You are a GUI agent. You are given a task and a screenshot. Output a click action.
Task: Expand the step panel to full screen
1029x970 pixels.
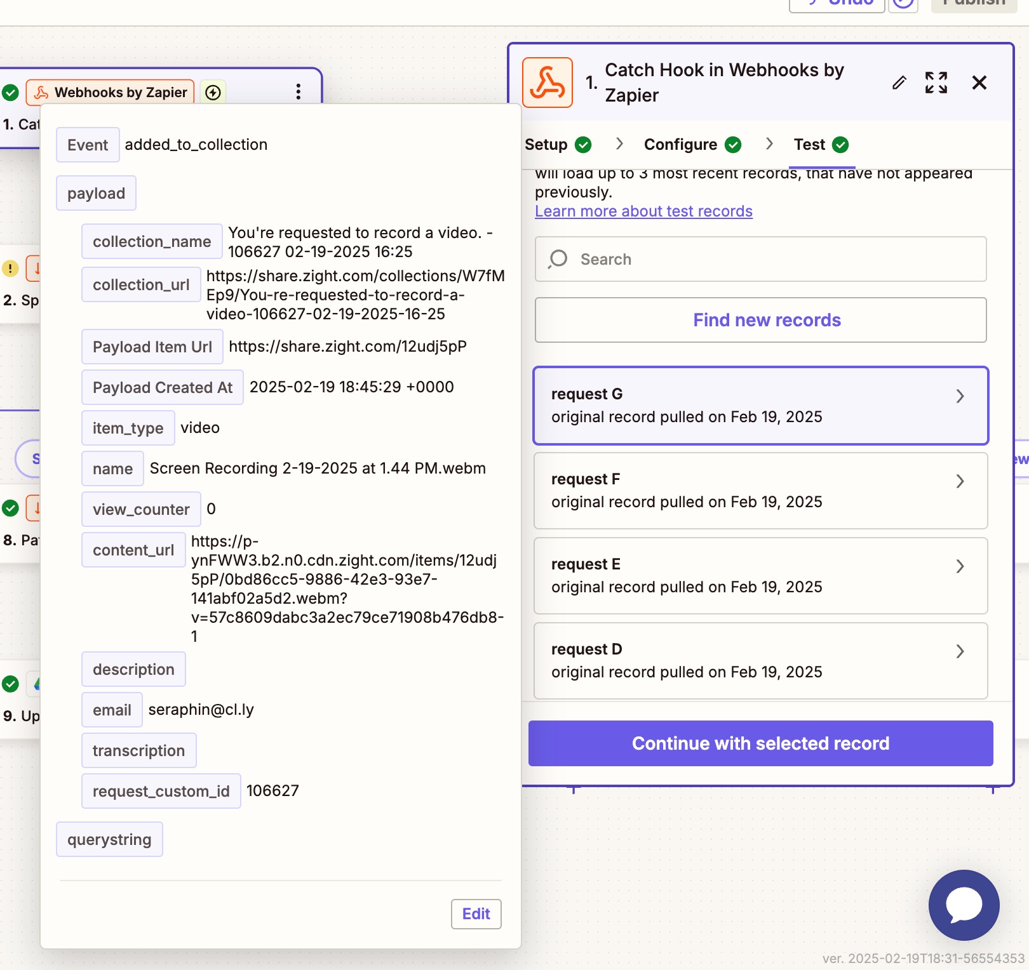click(936, 83)
